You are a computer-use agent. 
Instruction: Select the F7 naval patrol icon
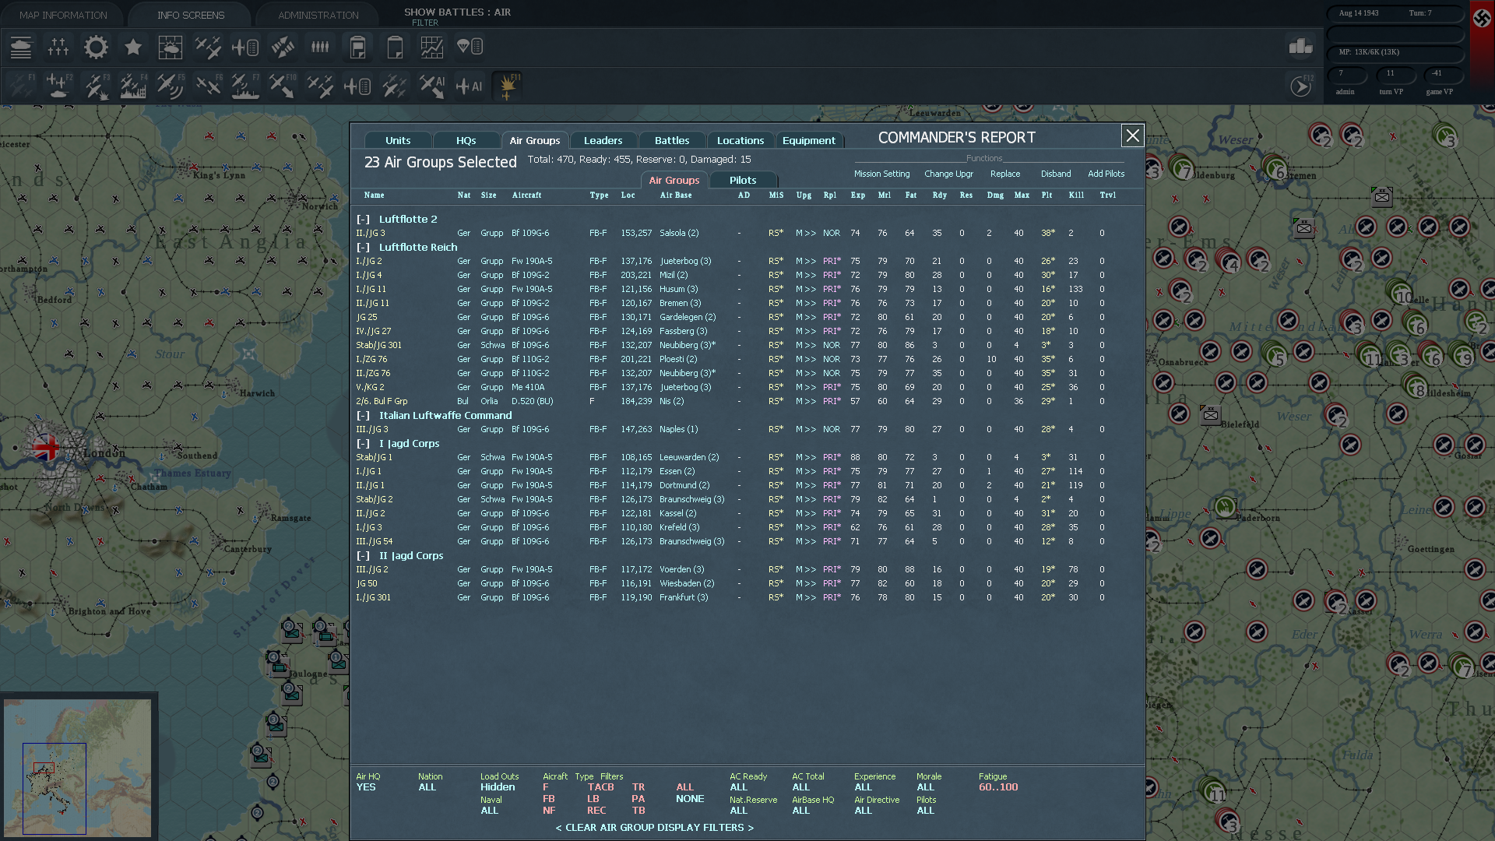click(245, 86)
